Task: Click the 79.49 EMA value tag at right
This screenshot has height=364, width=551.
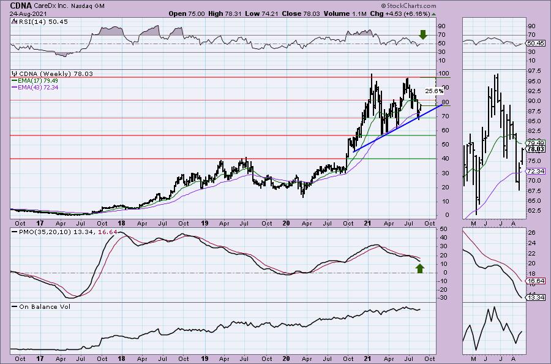Action: [536, 143]
